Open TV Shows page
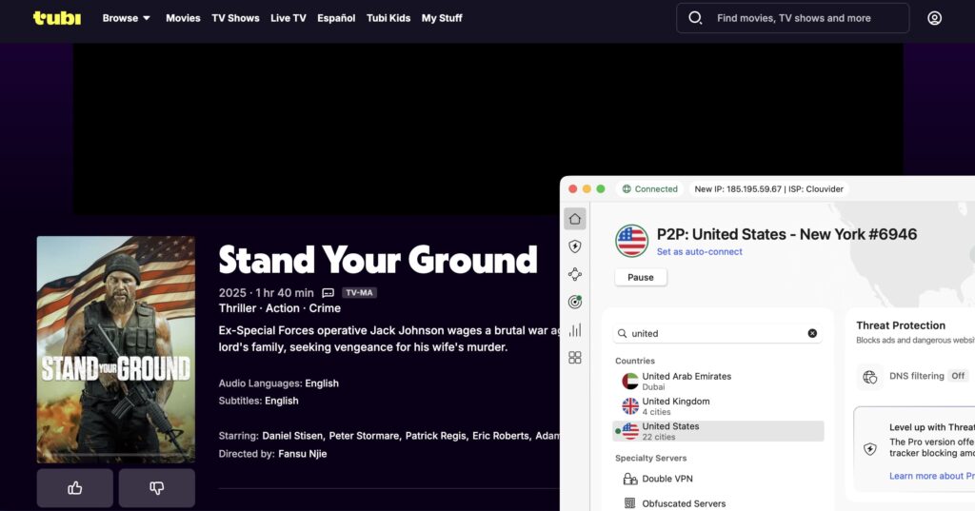 click(236, 18)
